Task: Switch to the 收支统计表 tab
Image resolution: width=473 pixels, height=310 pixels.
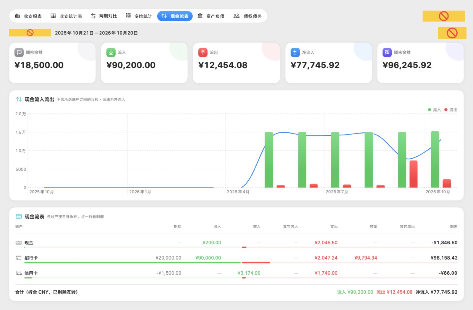Action: [x=66, y=16]
